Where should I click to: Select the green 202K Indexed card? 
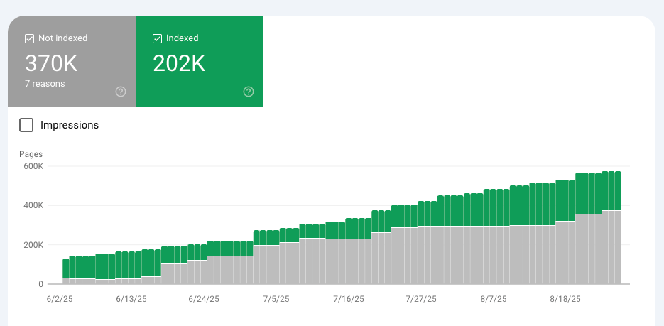point(200,61)
